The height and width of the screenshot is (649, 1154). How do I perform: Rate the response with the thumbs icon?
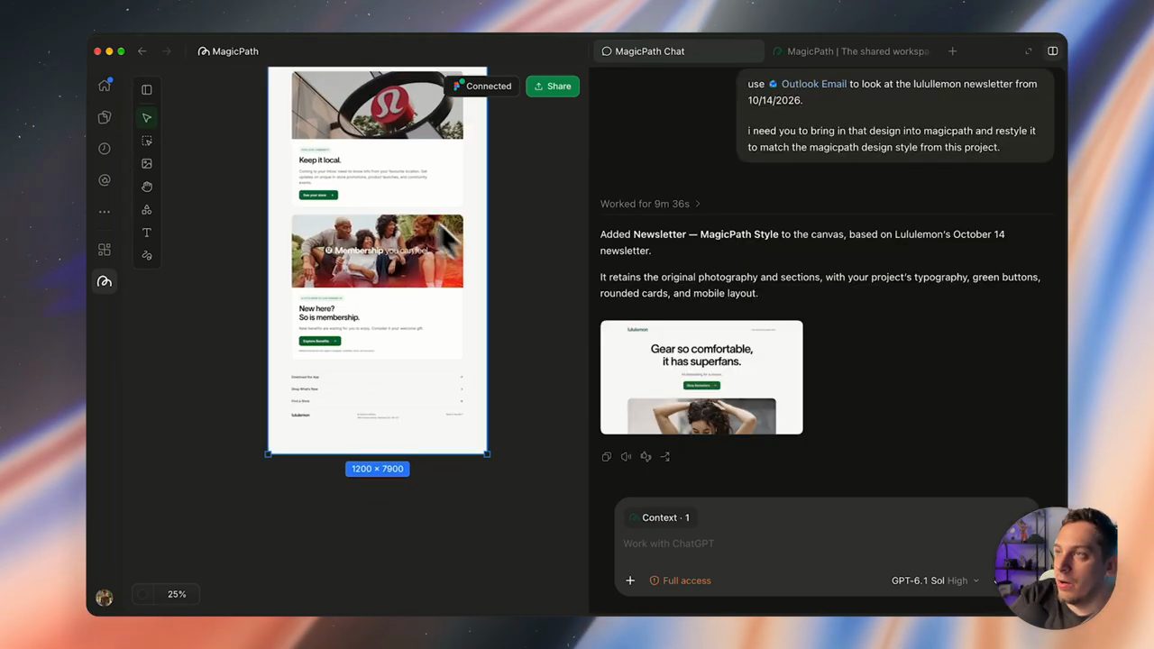coord(646,457)
